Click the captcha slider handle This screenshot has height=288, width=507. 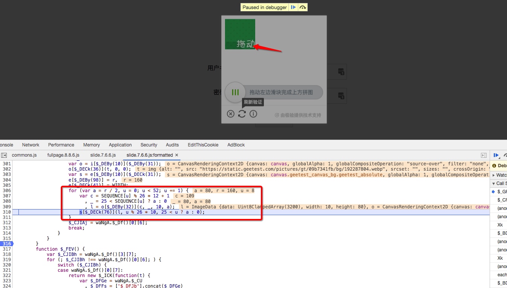pos(235,92)
